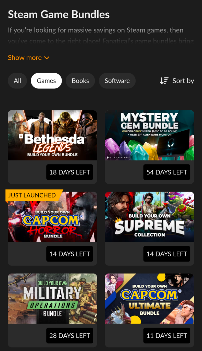Image resolution: width=202 pixels, height=351 pixels.
Task: Select the Games filter pill
Action: click(x=46, y=81)
